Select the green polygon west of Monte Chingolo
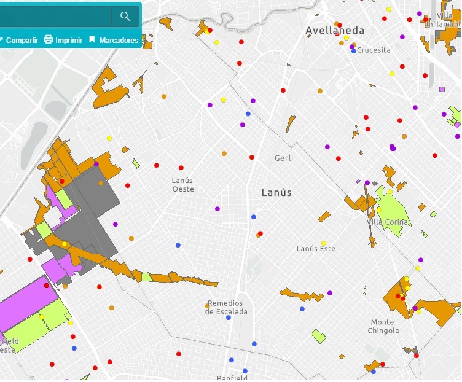 [x=318, y=336]
